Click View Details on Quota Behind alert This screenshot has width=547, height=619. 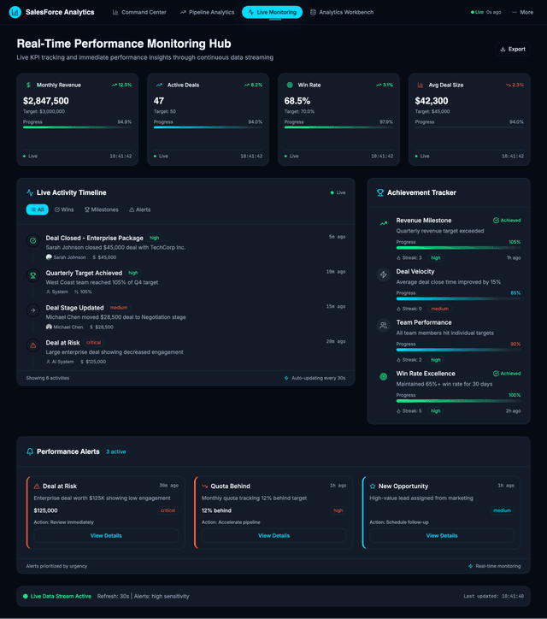pyautogui.click(x=273, y=535)
